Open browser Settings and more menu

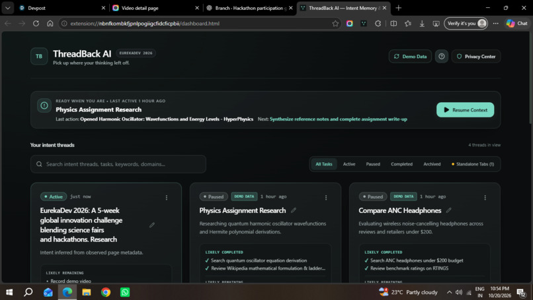click(495, 23)
